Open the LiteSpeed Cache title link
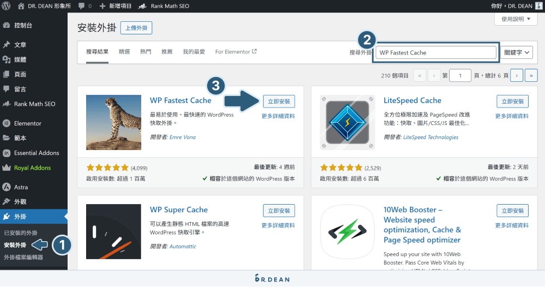 (x=412, y=100)
